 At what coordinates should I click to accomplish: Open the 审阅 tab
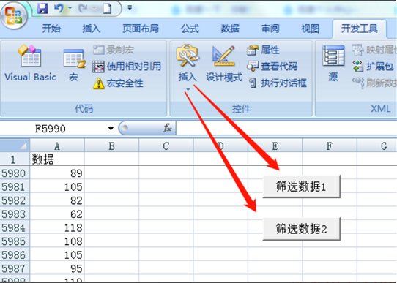pyautogui.click(x=270, y=29)
